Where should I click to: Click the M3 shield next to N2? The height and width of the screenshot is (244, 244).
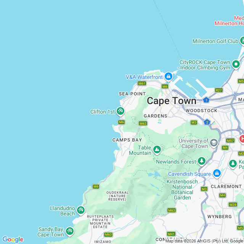(x=194, y=122)
